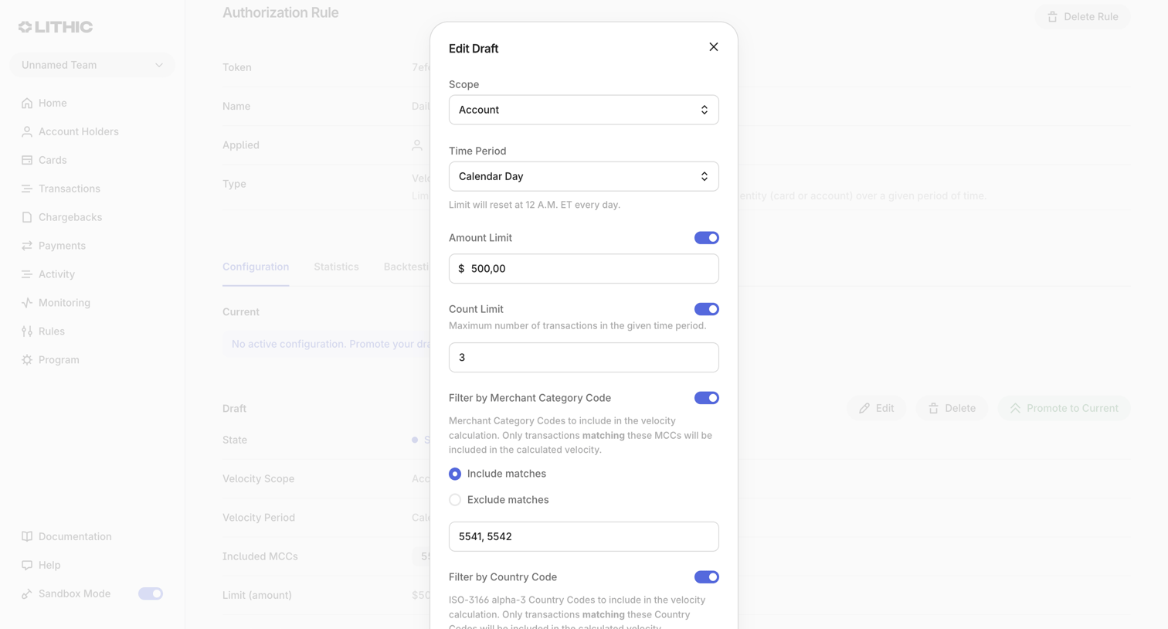Open Transactions via its list icon
The height and width of the screenshot is (629, 1168).
pyautogui.click(x=27, y=189)
